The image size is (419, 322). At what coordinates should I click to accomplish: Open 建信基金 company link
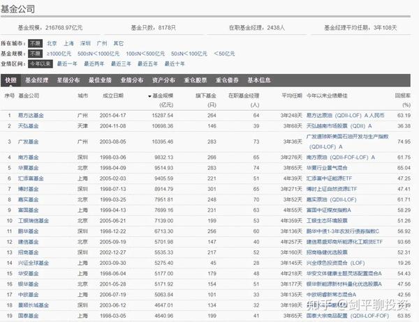pos(29,242)
